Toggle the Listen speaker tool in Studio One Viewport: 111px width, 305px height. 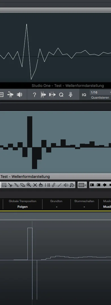(x=20, y=95)
